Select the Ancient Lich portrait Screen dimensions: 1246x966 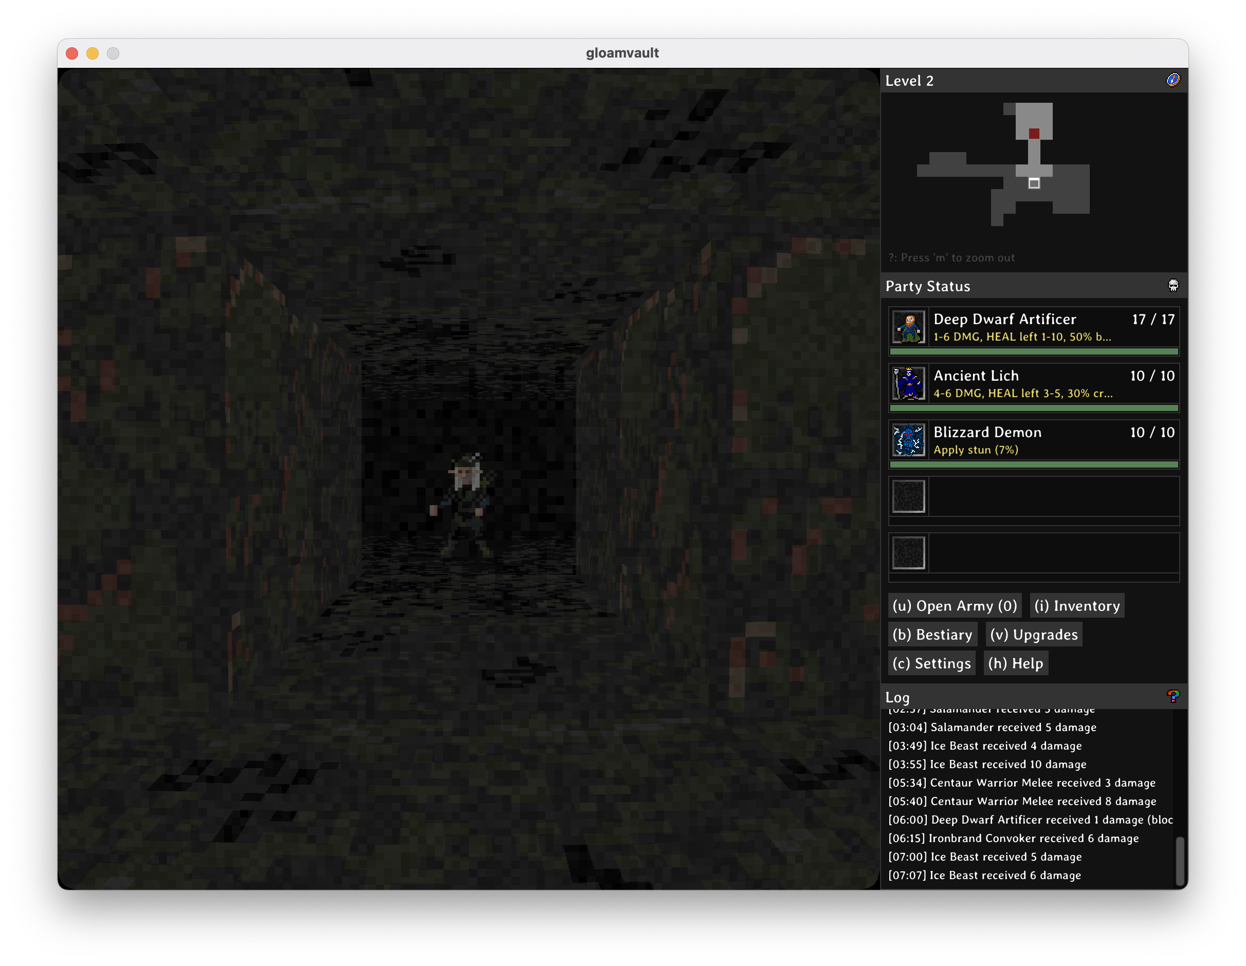(908, 383)
